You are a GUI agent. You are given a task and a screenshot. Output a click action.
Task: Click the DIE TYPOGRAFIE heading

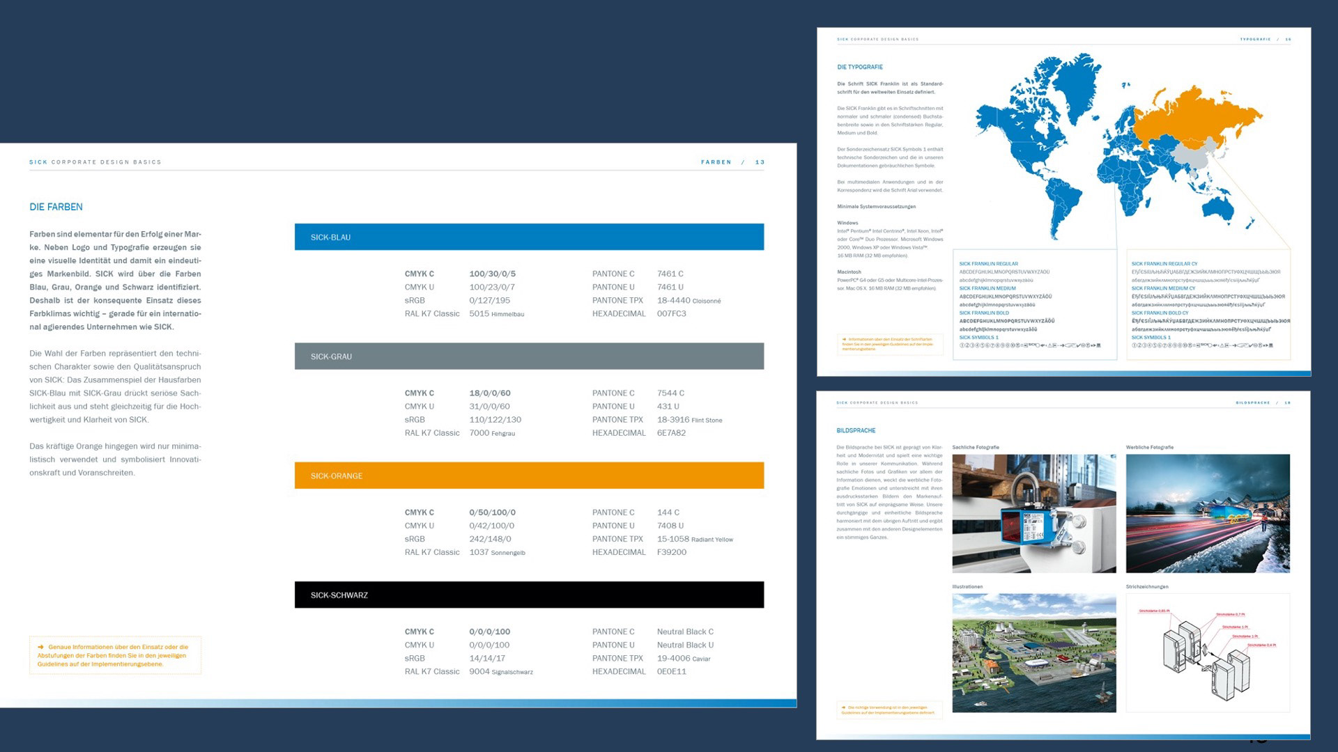[860, 67]
